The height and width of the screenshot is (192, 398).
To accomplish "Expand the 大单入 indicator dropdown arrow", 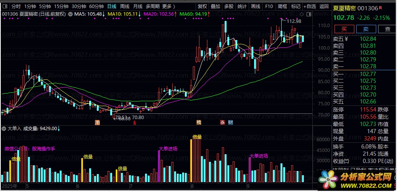I will [4, 129].
